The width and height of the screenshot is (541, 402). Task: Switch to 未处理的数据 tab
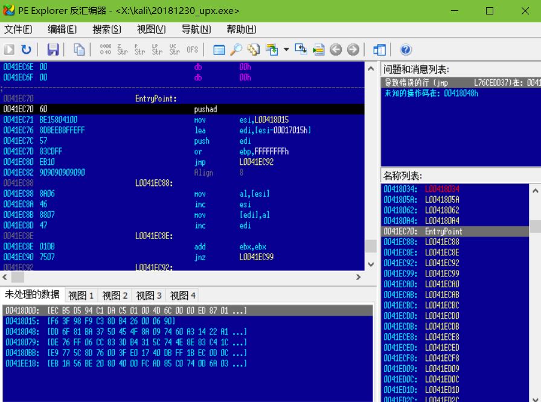tap(32, 295)
